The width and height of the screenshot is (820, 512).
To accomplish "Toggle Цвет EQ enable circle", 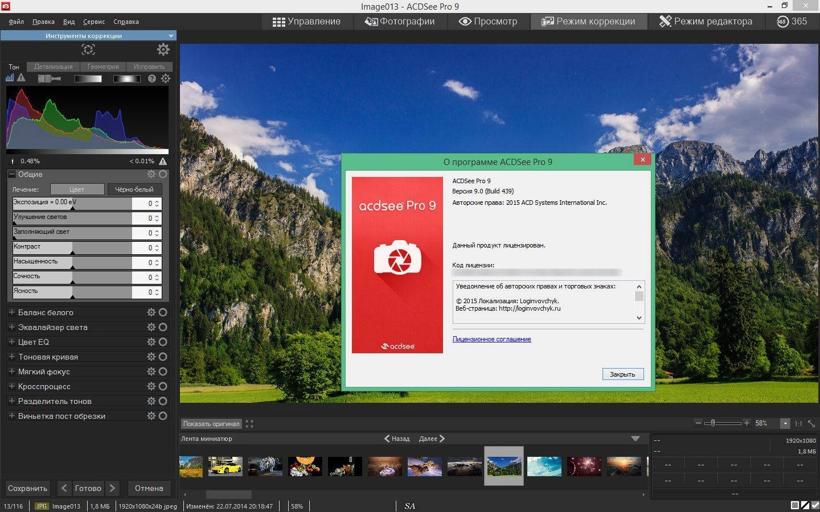I will [163, 342].
